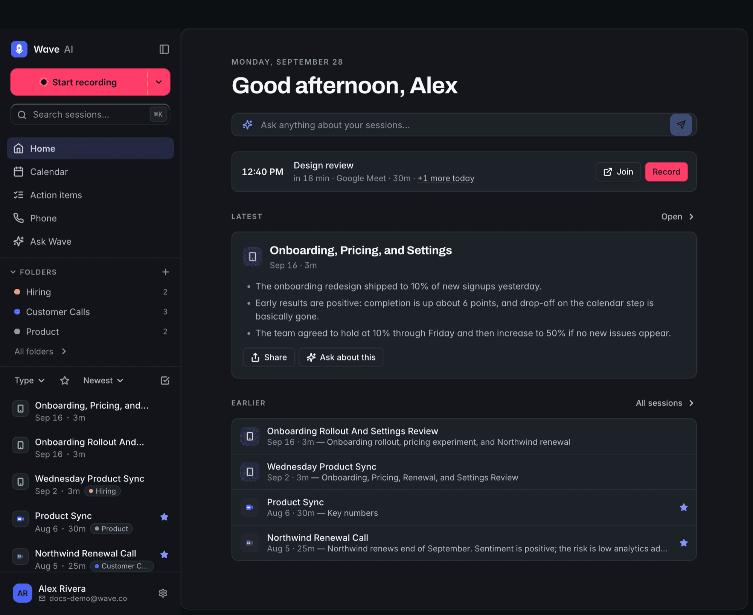Image resolution: width=753 pixels, height=615 pixels.
Task: Focus the Search sessions field
Action: 90,114
